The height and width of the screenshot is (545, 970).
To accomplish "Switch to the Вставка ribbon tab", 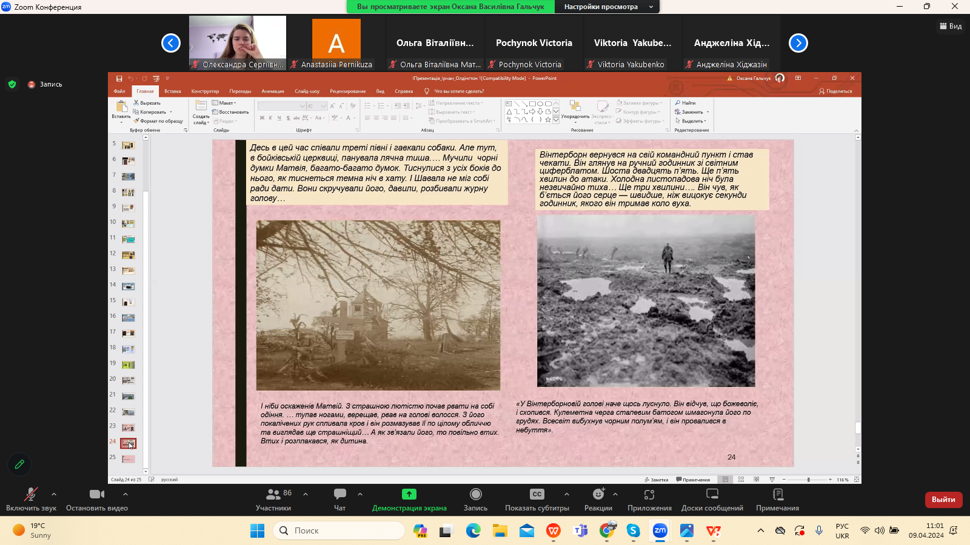I will pyautogui.click(x=173, y=91).
